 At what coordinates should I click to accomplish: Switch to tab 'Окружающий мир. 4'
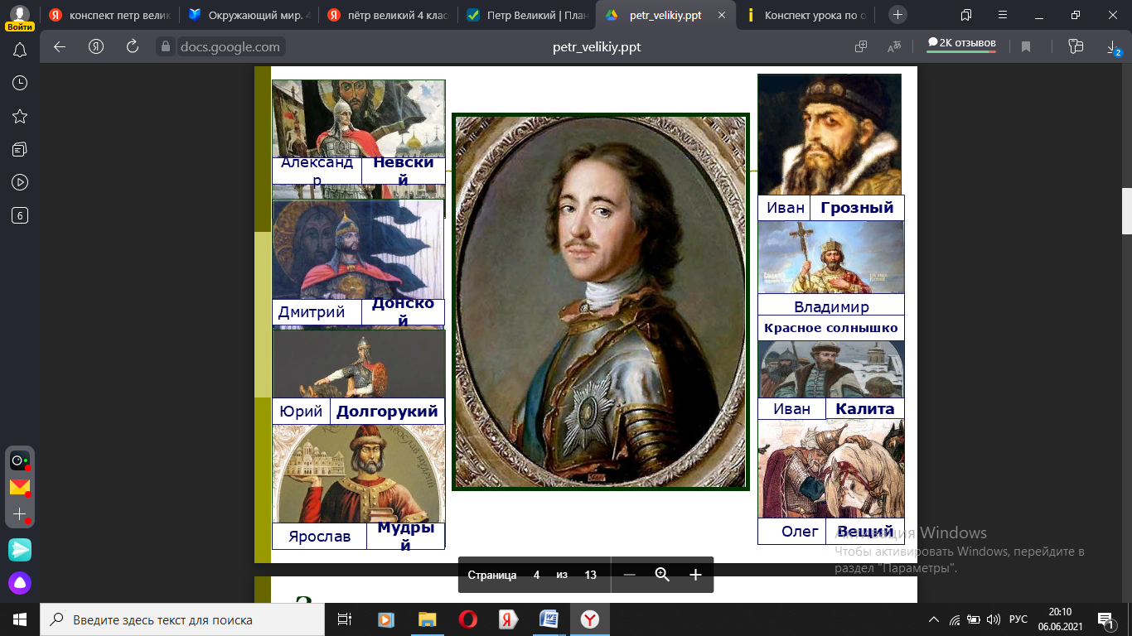(249, 15)
